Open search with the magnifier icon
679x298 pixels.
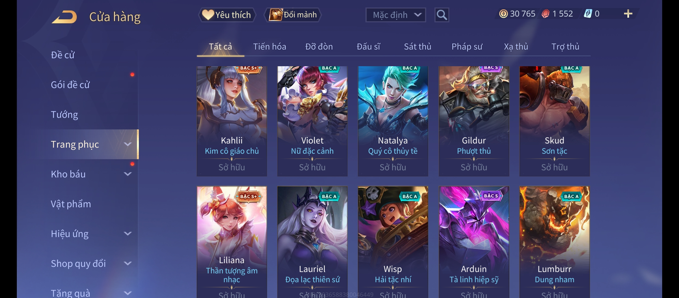tap(442, 15)
